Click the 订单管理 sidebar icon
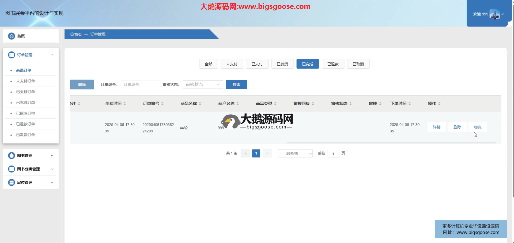The height and width of the screenshot is (243, 514). click(x=12, y=55)
